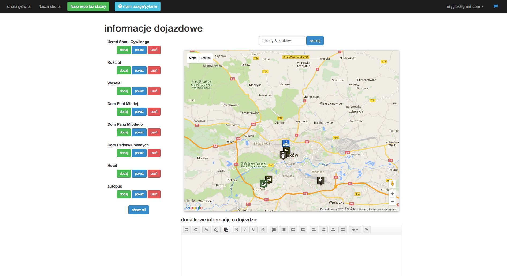This screenshot has height=276, width=507.
Task: Align the text left
Action: [314, 230]
